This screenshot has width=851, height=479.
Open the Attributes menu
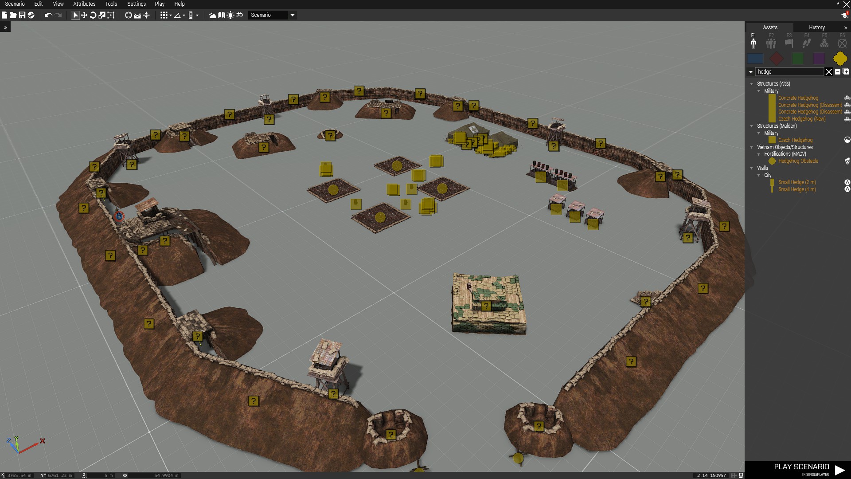point(84,4)
